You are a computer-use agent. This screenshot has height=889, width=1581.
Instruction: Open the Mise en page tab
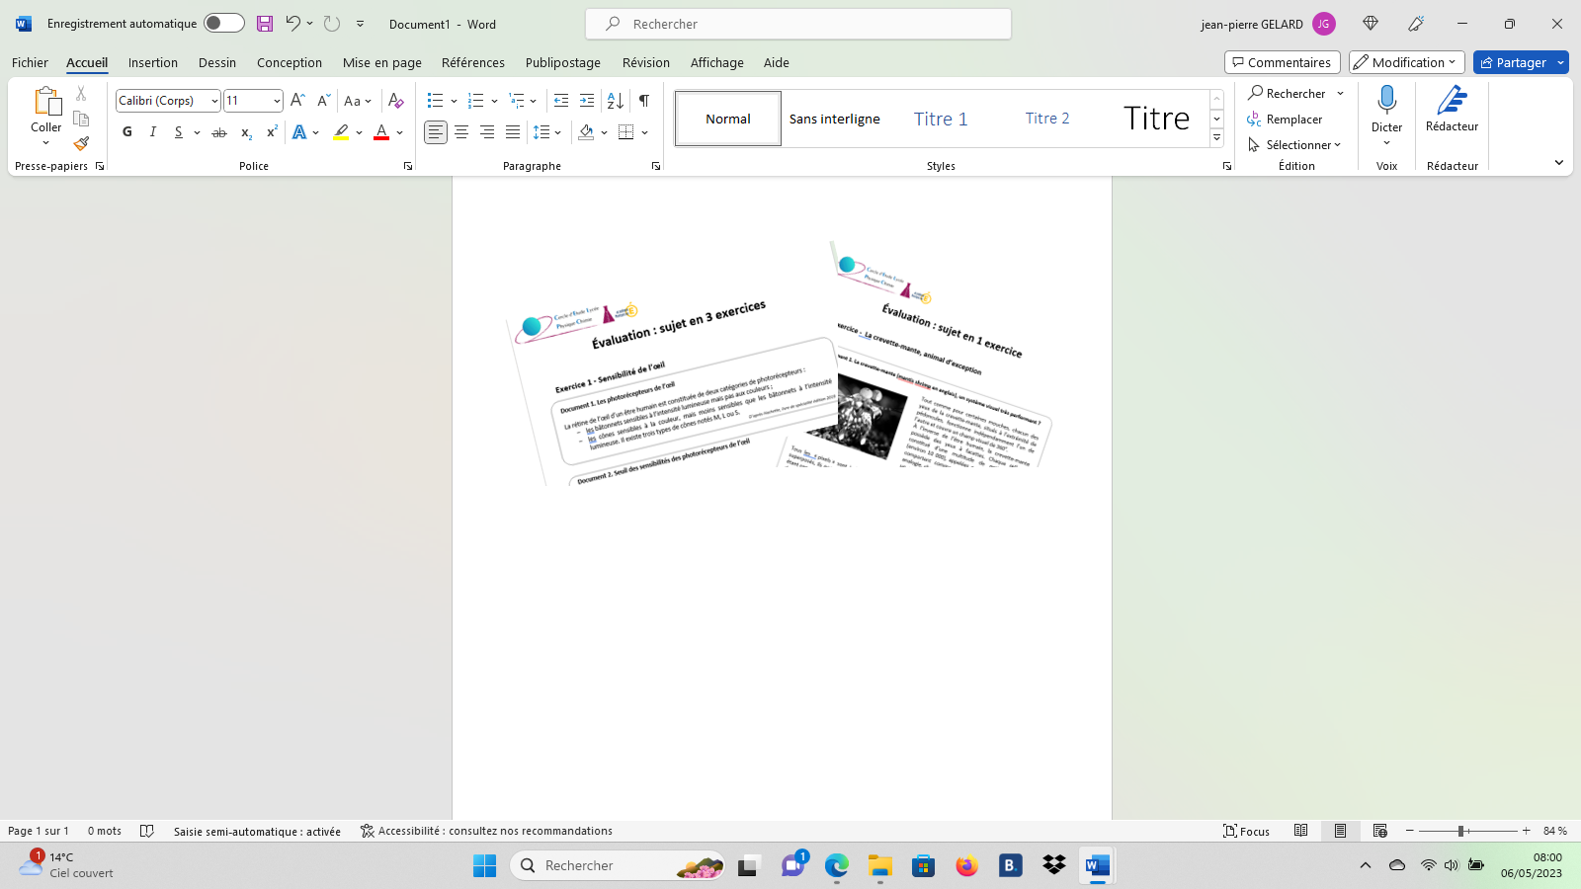(x=381, y=62)
